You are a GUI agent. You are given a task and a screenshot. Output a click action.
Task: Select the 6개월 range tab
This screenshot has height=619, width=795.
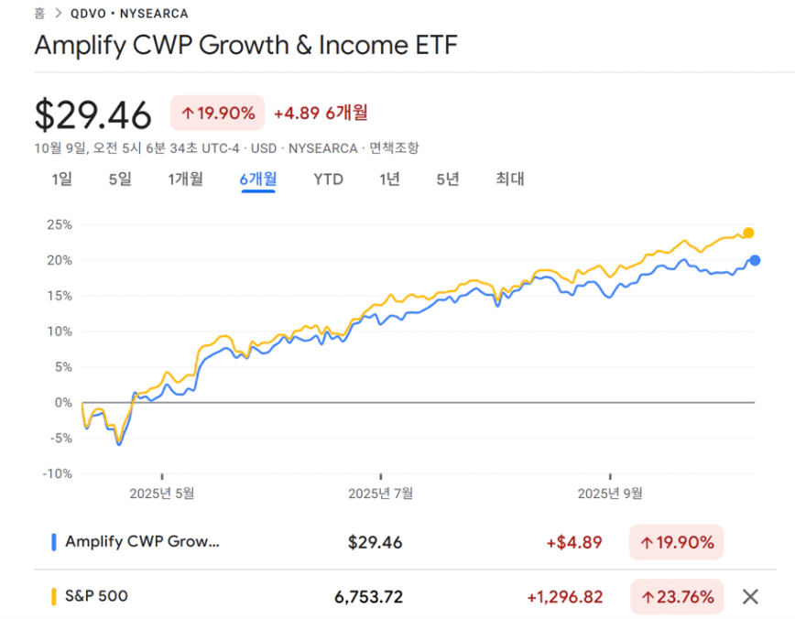point(258,179)
